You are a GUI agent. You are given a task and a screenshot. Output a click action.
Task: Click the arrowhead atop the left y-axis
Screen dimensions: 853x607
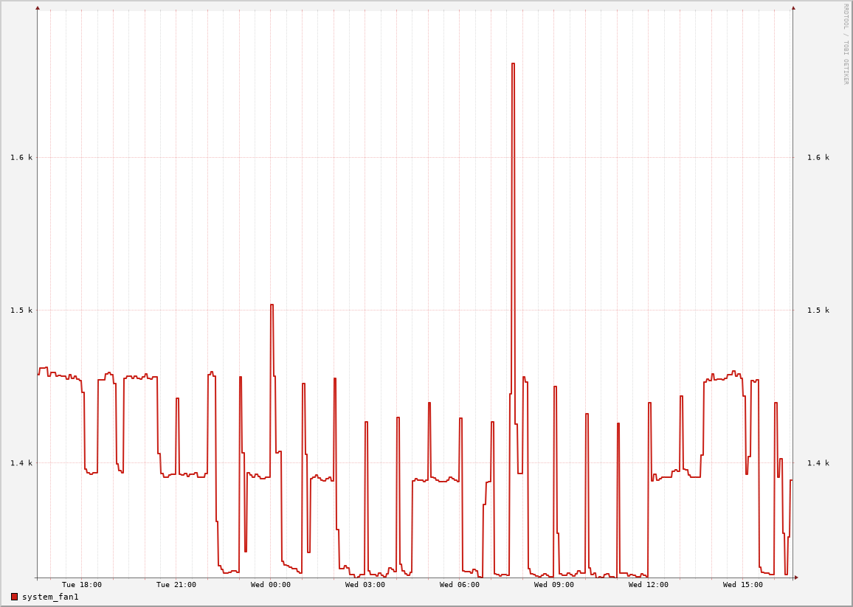pos(38,8)
